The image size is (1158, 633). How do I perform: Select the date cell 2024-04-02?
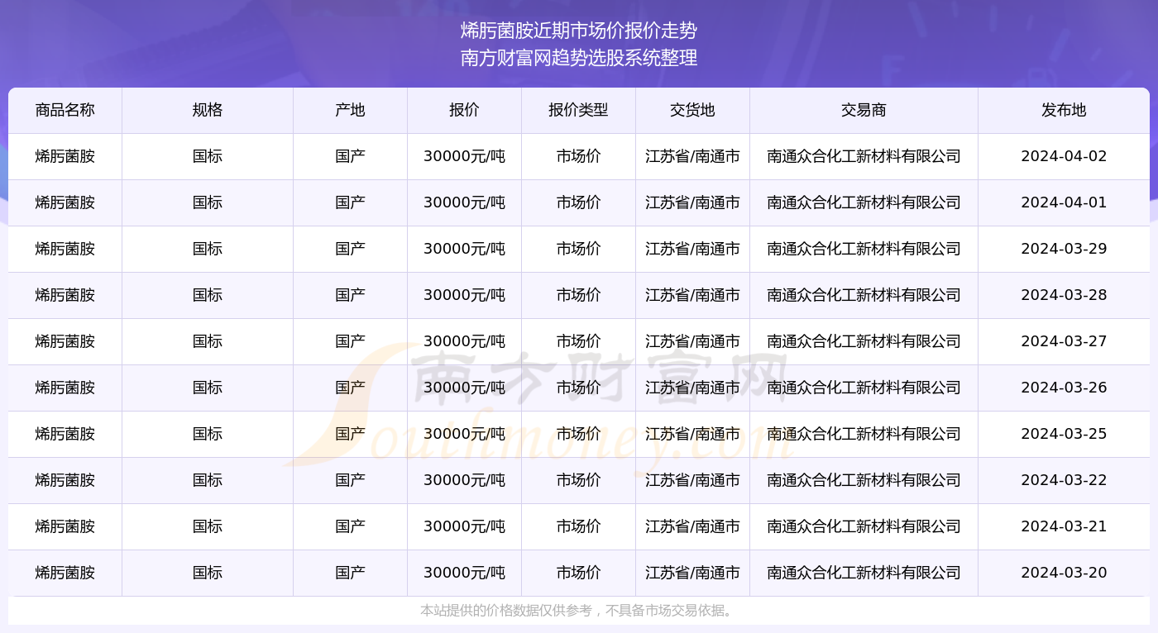[1064, 156]
